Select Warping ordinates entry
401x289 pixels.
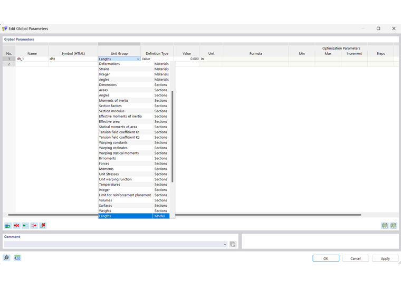133,148
